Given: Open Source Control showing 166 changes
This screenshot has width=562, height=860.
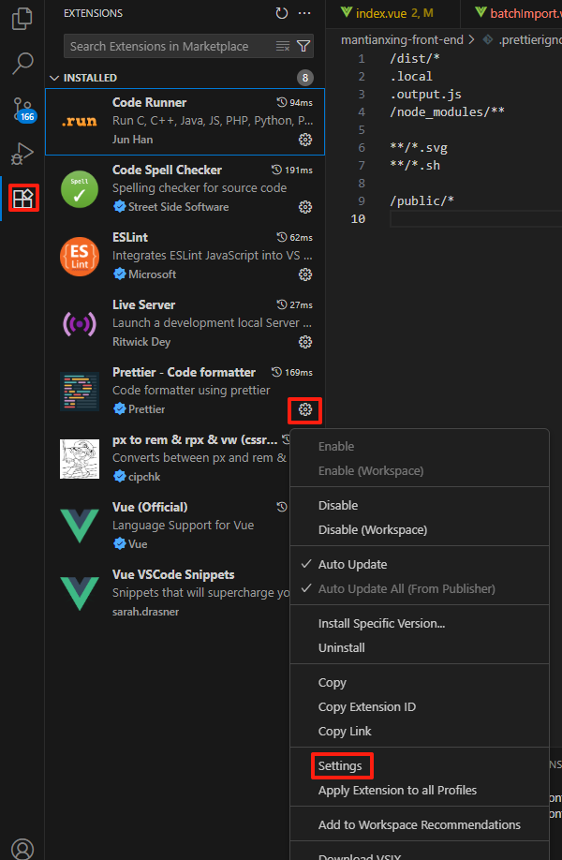Looking at the screenshot, I should point(21,108).
